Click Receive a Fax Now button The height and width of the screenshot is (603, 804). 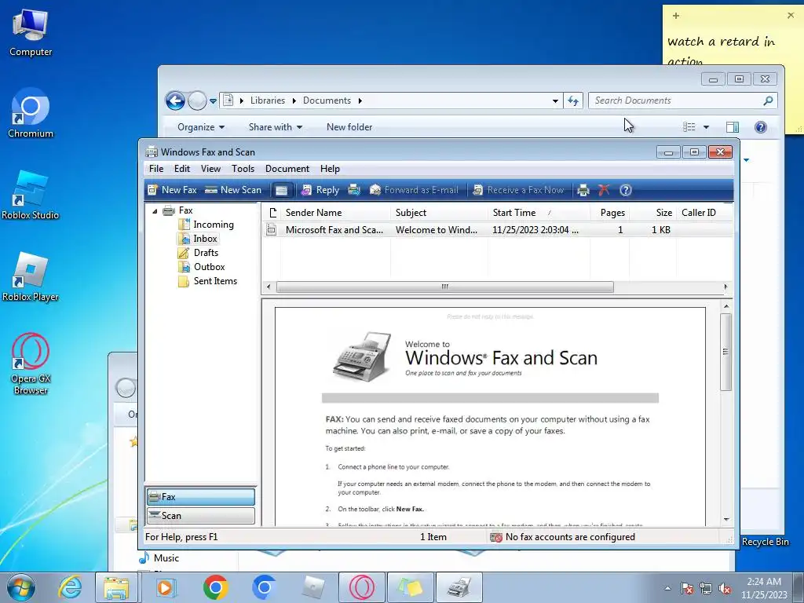(x=518, y=190)
